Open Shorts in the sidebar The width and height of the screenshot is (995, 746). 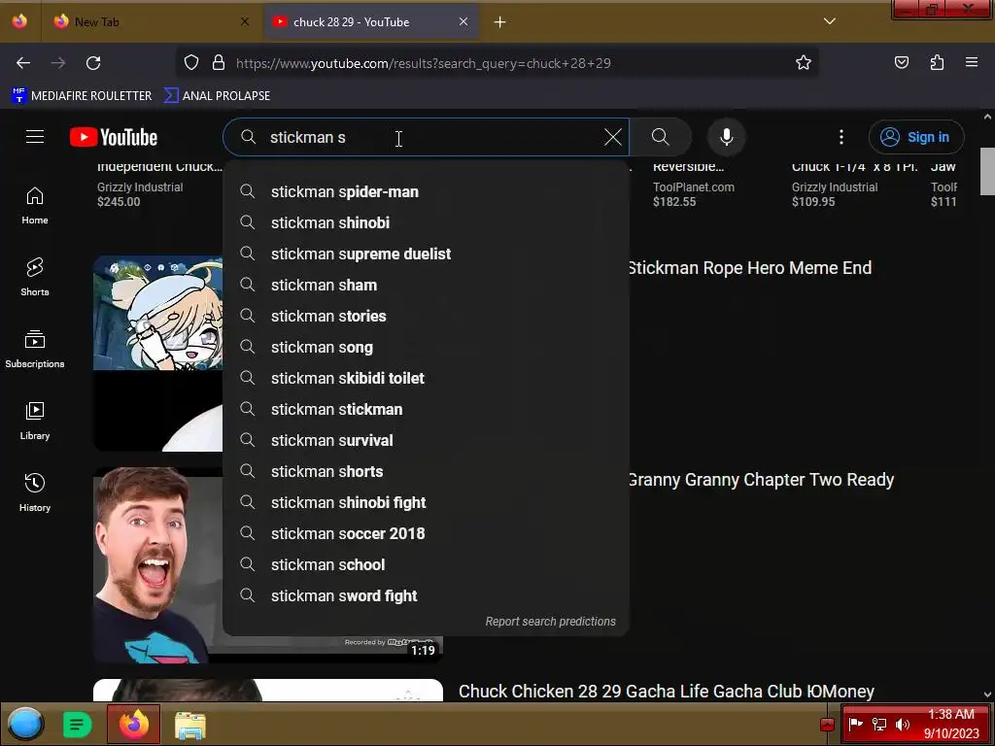click(35, 278)
